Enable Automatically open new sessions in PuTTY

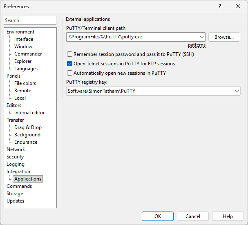[x=70, y=73]
